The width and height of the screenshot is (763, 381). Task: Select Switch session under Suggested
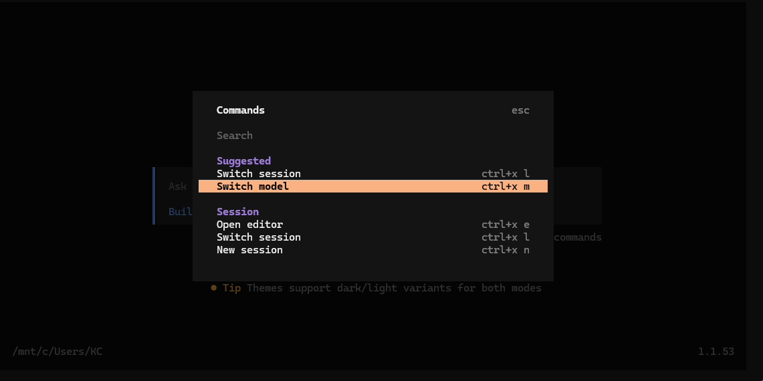point(258,174)
